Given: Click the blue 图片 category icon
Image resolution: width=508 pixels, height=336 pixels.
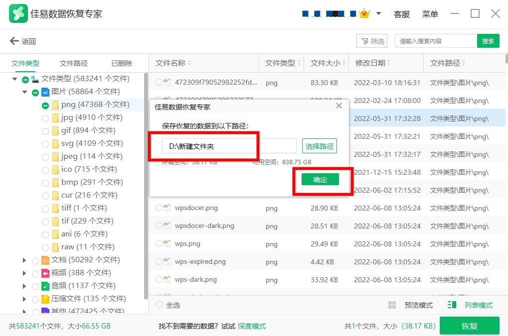Looking at the screenshot, I should tap(45, 92).
